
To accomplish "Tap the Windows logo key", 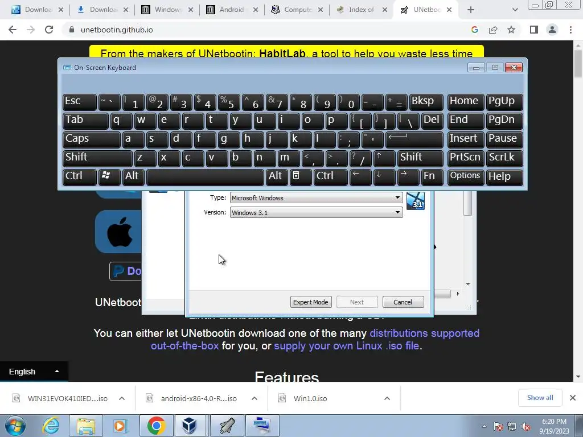I will [x=109, y=176].
